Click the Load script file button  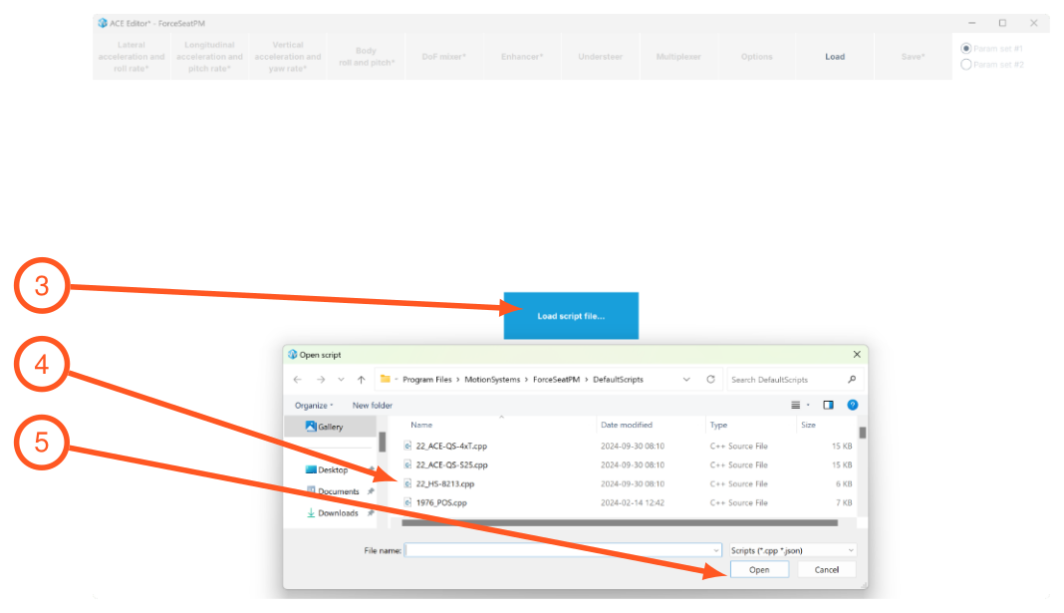[x=571, y=316]
